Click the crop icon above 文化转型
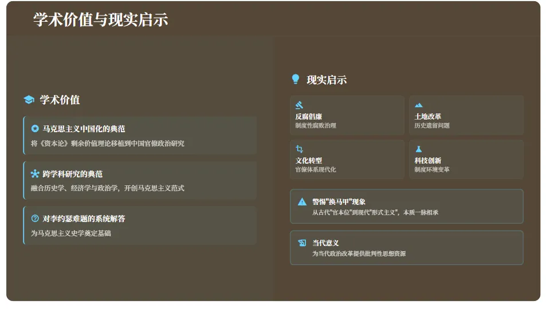Image resolution: width=546 pixels, height=309 pixels. [299, 149]
